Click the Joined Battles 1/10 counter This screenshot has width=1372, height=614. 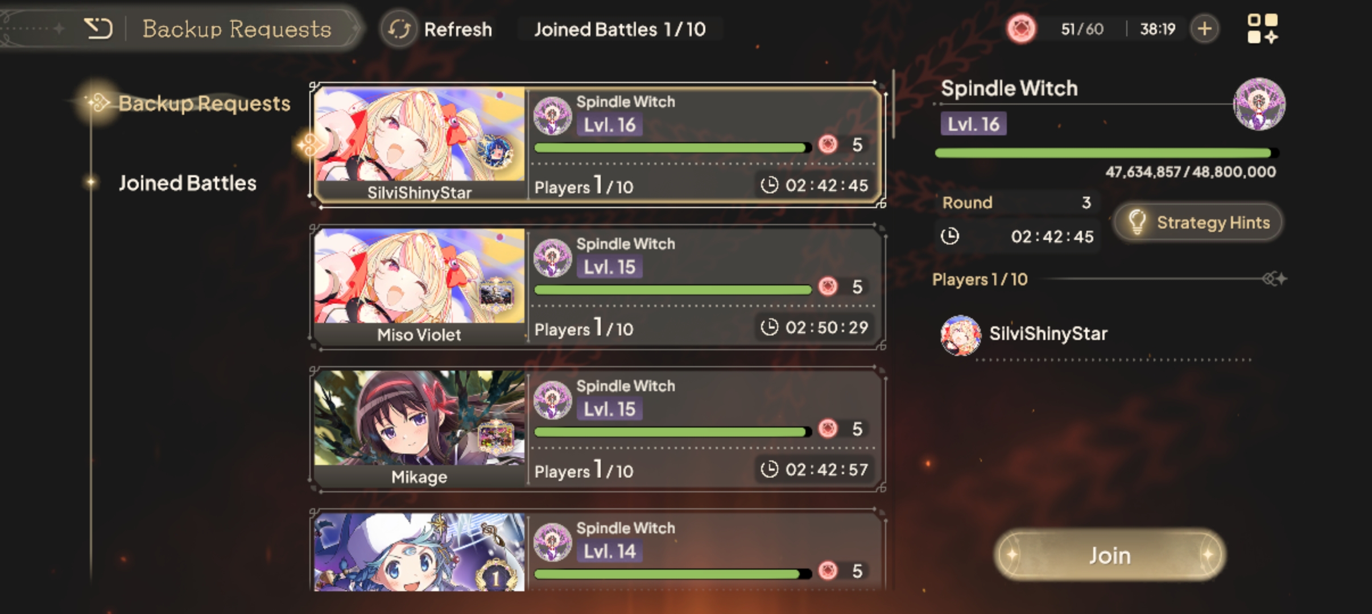click(x=619, y=29)
